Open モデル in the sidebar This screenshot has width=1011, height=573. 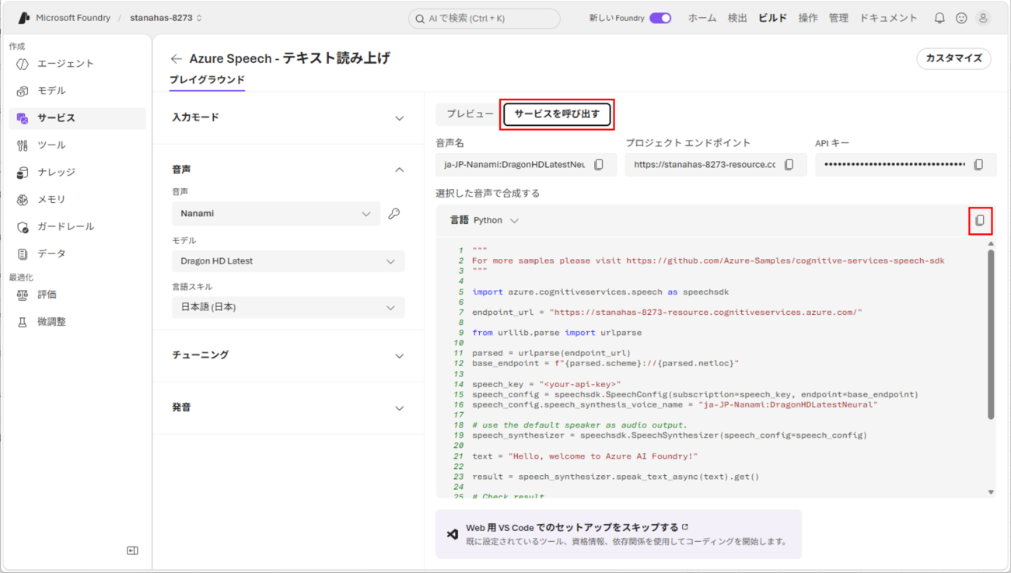pyautogui.click(x=77, y=91)
